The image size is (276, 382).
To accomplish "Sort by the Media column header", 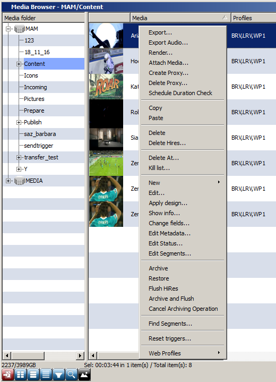I will 180,18.
